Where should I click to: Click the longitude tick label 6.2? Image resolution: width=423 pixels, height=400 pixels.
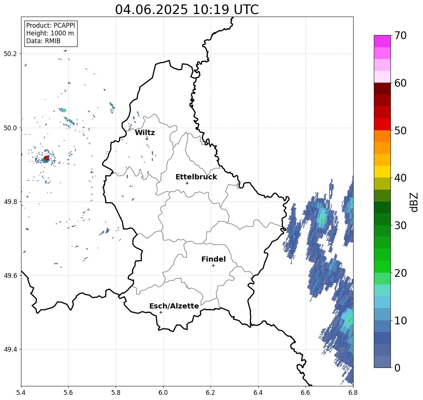click(x=211, y=393)
